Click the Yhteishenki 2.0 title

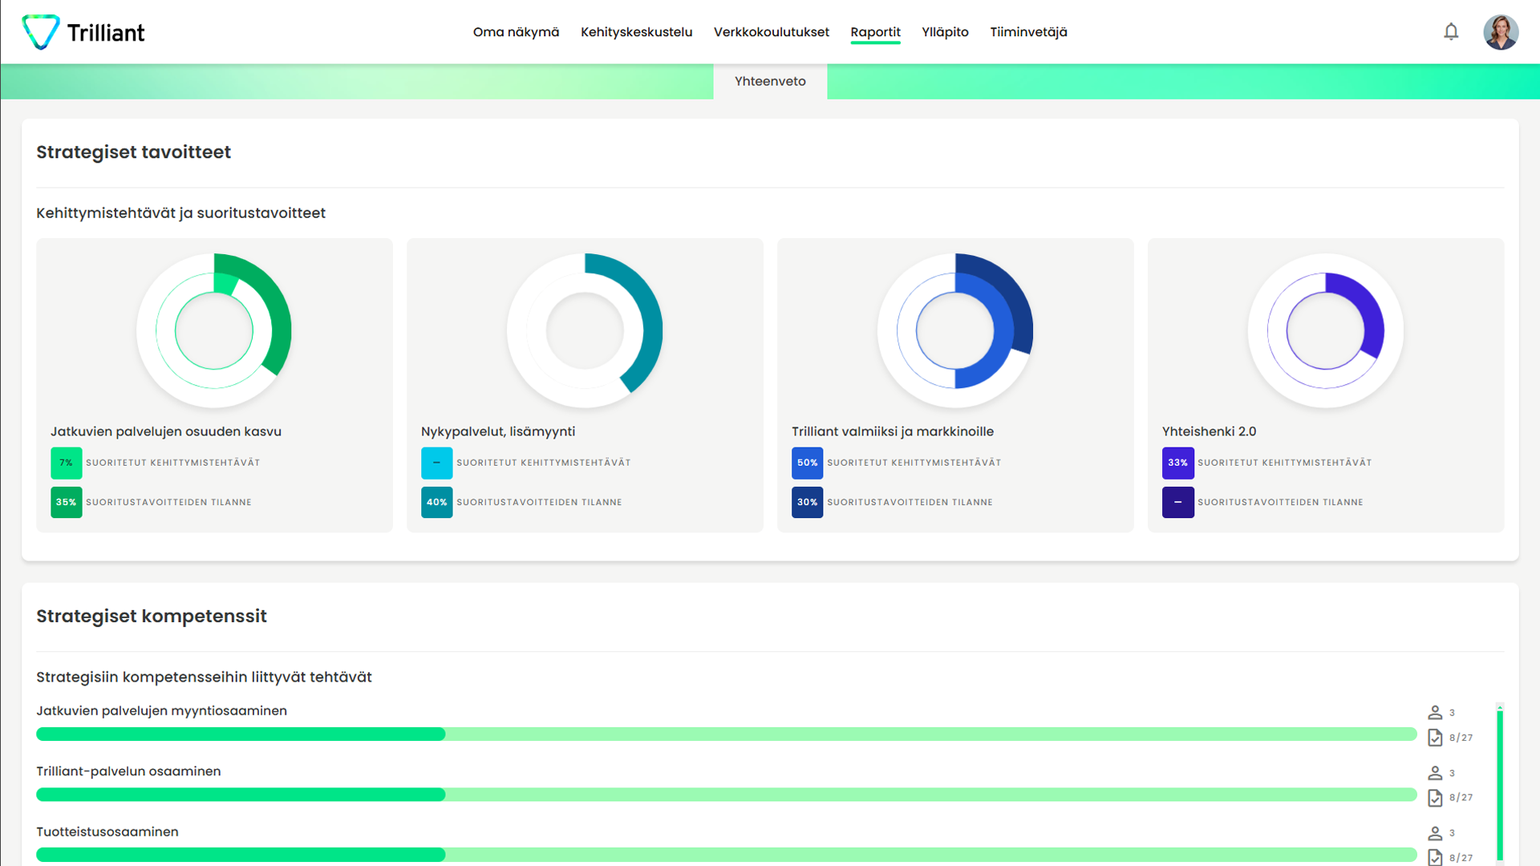pos(1209,431)
